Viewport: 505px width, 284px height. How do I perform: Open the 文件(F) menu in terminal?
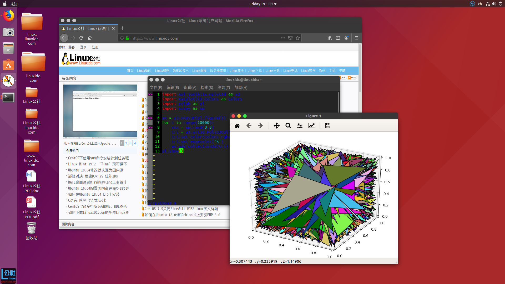[156, 88]
